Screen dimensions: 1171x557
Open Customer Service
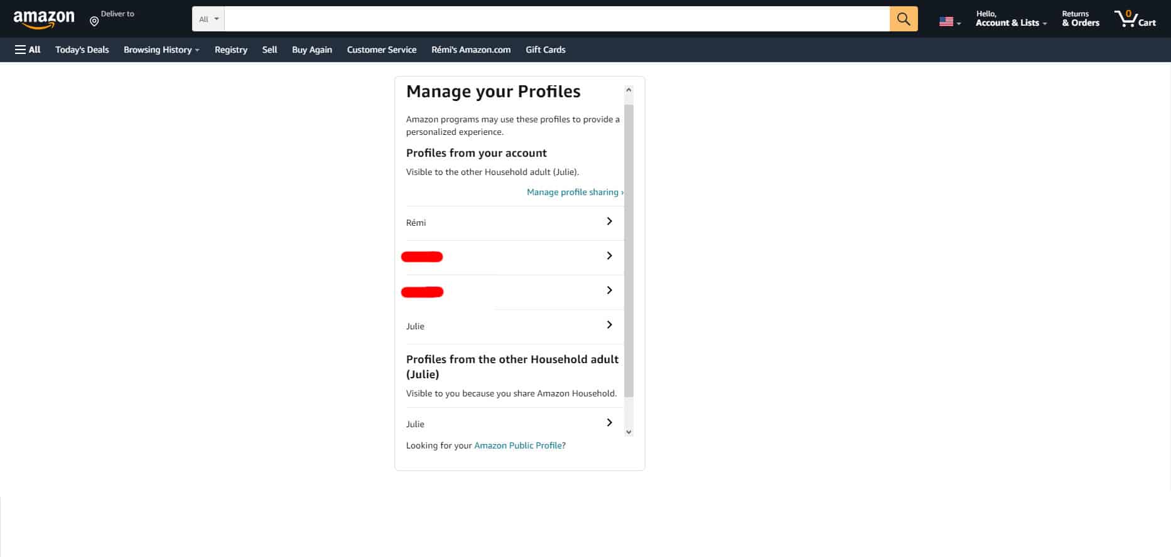[382, 50]
